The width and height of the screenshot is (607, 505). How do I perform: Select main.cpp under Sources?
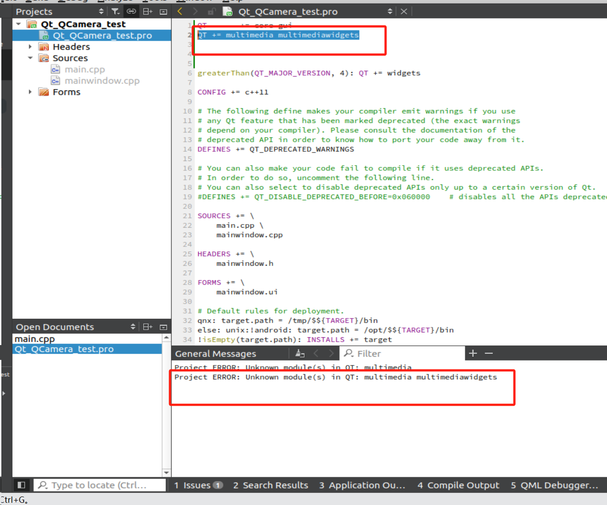(85, 69)
